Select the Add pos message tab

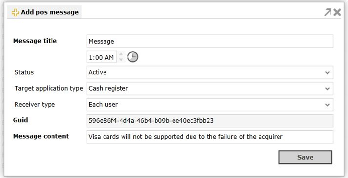tap(44, 12)
